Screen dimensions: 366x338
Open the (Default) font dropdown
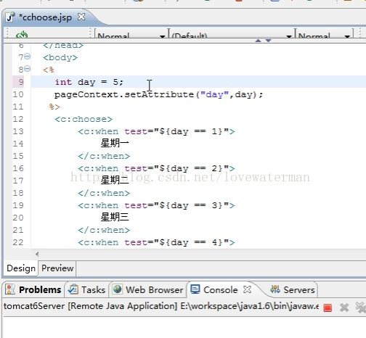tap(232, 34)
